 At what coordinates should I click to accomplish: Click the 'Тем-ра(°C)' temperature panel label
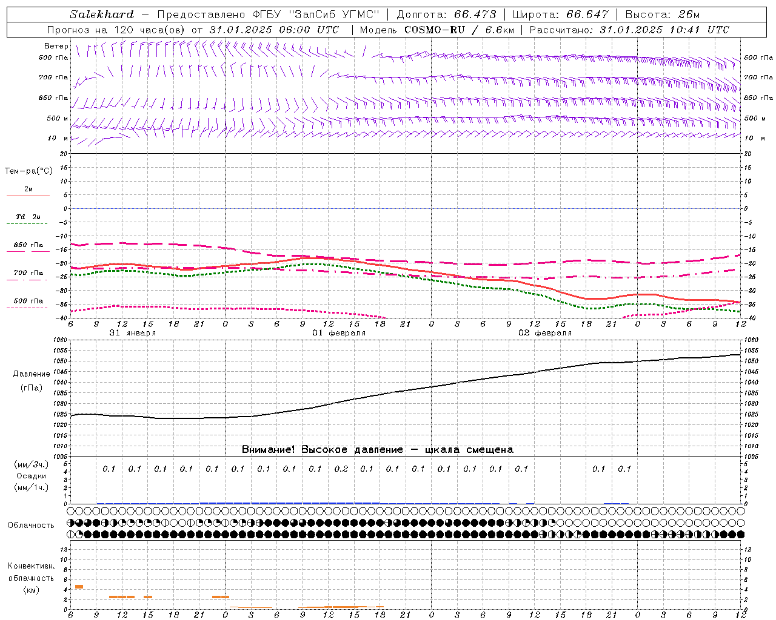(28, 171)
